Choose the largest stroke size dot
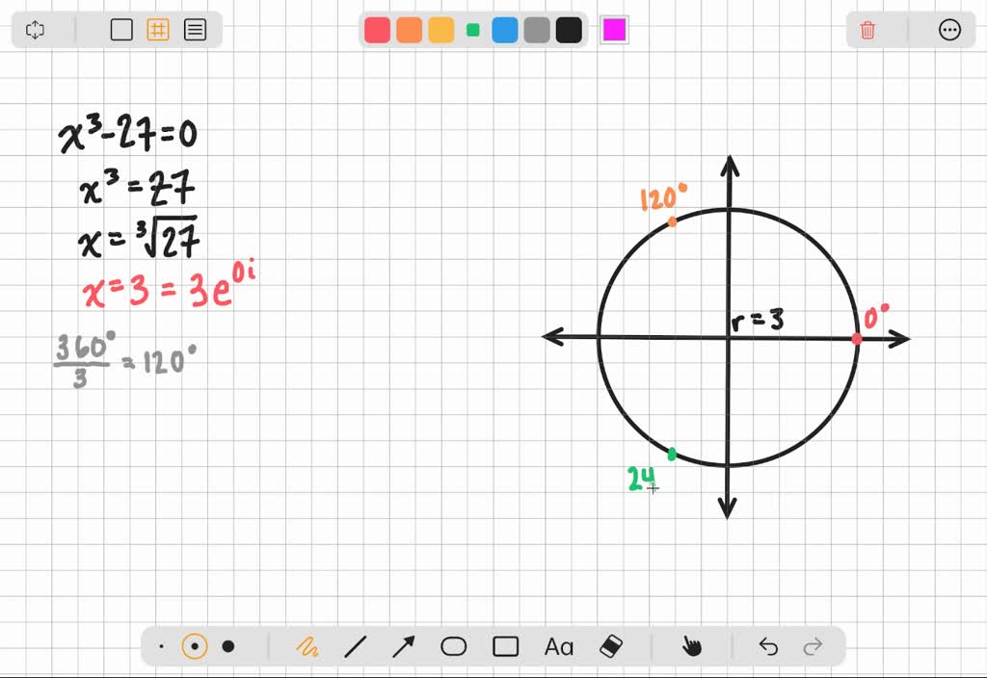The width and height of the screenshot is (987, 678). coord(228,646)
